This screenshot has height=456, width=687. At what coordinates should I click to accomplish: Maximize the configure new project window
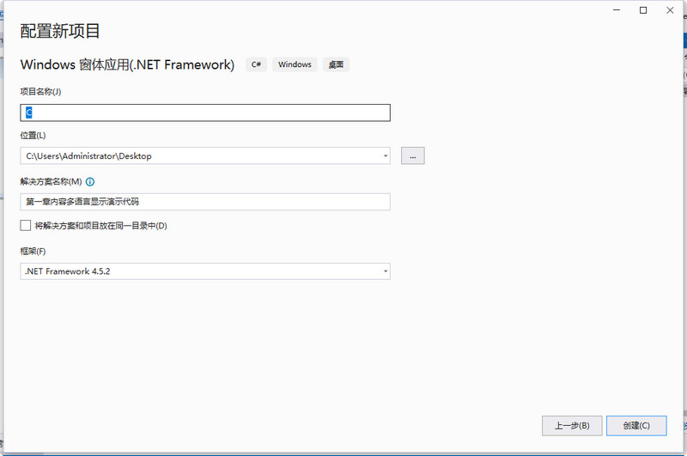tap(643, 10)
